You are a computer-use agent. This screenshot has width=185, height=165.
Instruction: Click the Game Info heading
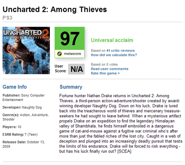point(15,87)
